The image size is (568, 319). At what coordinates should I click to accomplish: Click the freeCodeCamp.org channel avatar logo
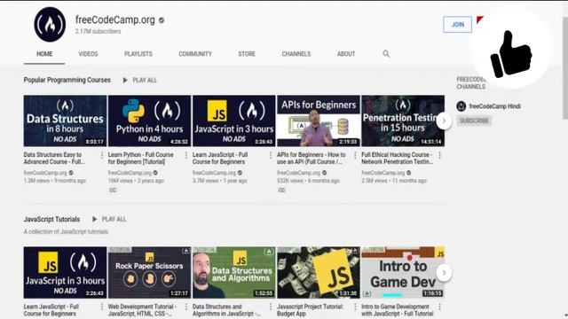click(x=50, y=25)
